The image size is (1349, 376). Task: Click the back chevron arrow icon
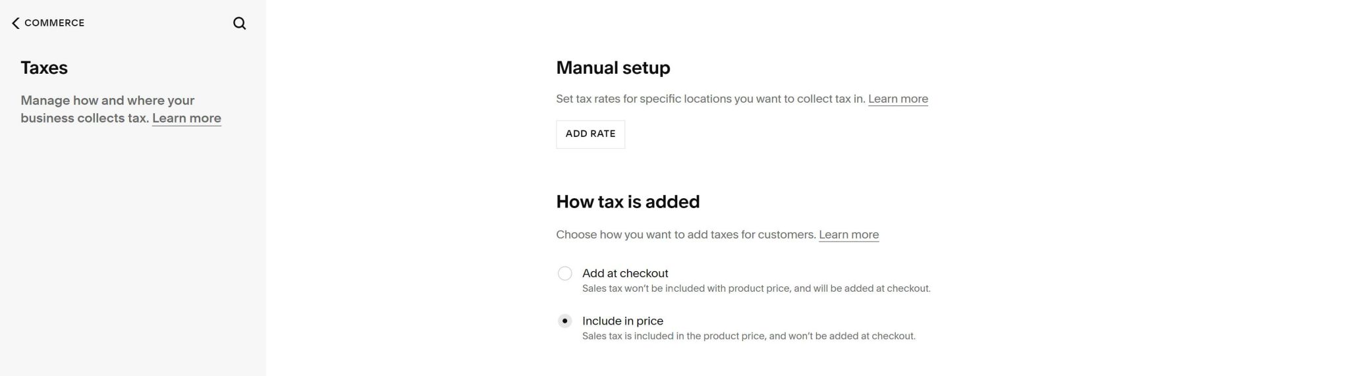(16, 23)
